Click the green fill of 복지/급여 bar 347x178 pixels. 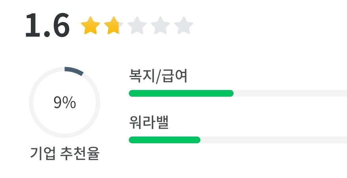181,94
